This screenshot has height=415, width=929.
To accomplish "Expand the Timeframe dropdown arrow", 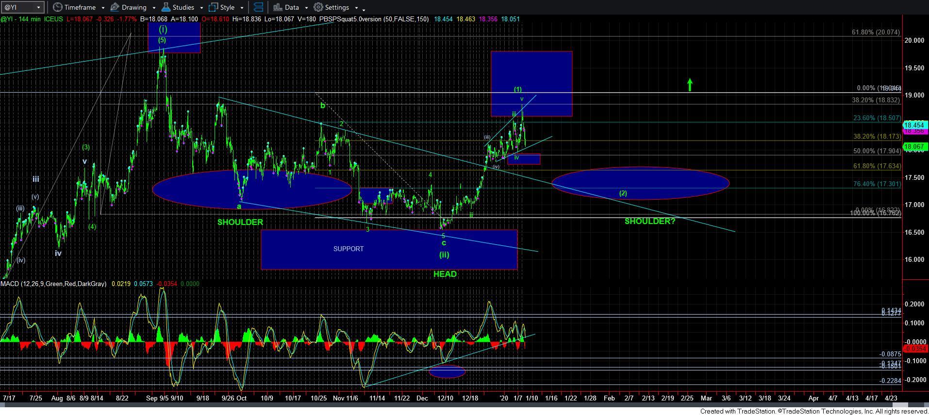I will click(100, 8).
